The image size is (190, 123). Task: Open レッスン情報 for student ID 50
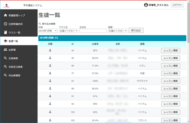click(x=171, y=58)
